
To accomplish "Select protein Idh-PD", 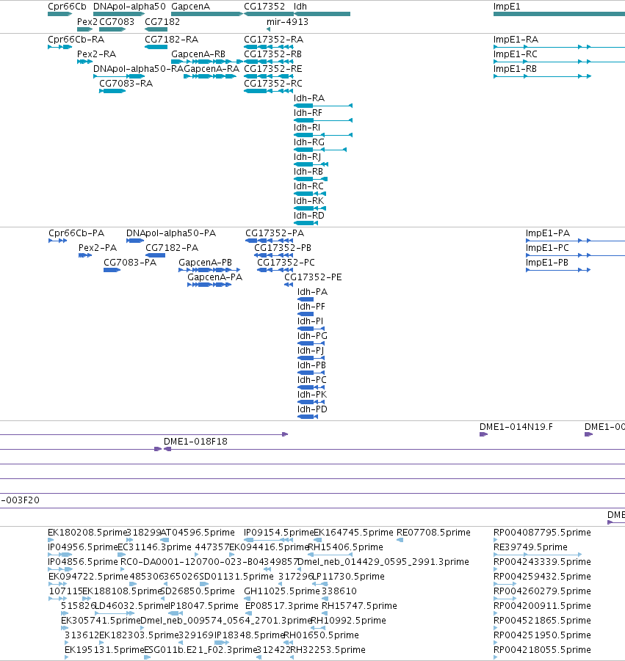I will (x=308, y=417).
